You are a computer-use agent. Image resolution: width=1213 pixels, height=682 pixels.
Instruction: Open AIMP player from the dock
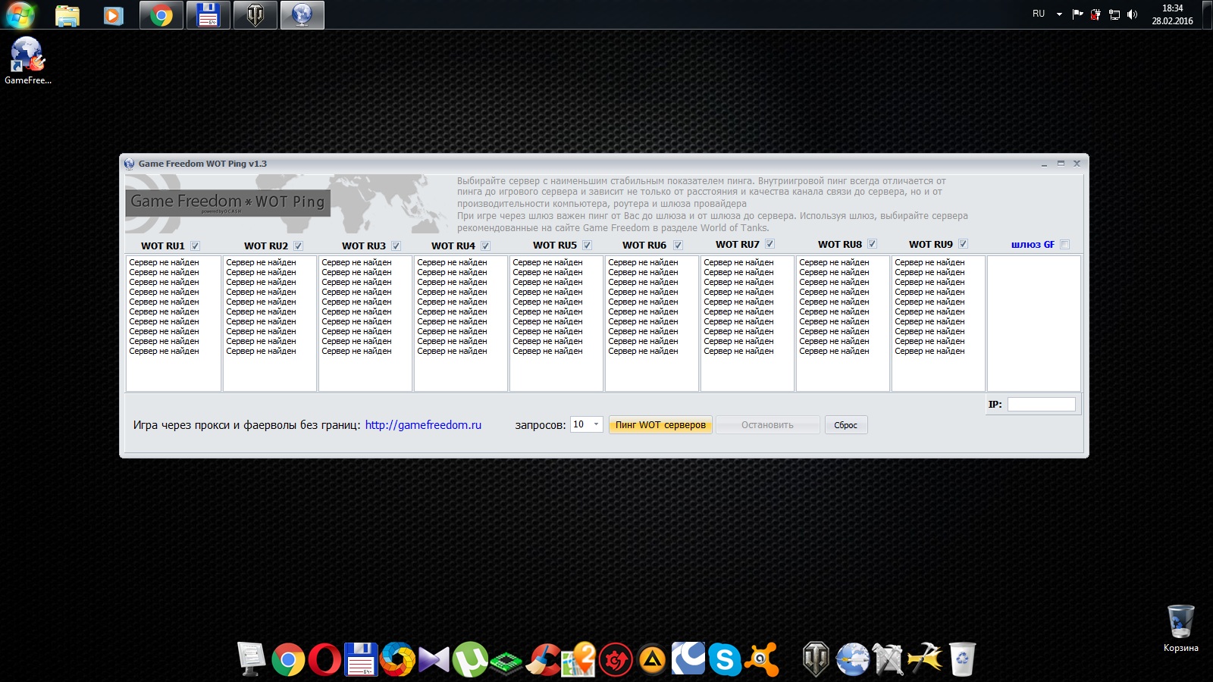click(x=652, y=660)
